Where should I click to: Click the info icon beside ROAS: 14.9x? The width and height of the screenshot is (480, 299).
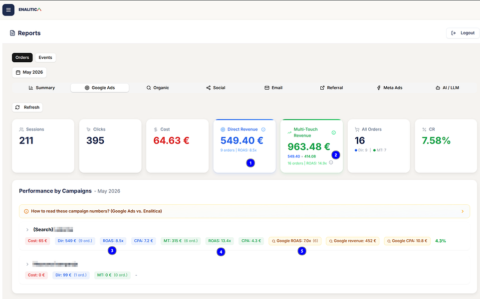pos(331,162)
